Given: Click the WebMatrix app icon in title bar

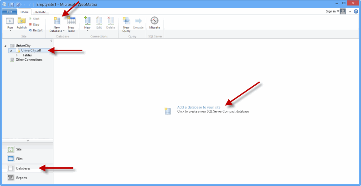Looking at the screenshot, I should [4, 4].
